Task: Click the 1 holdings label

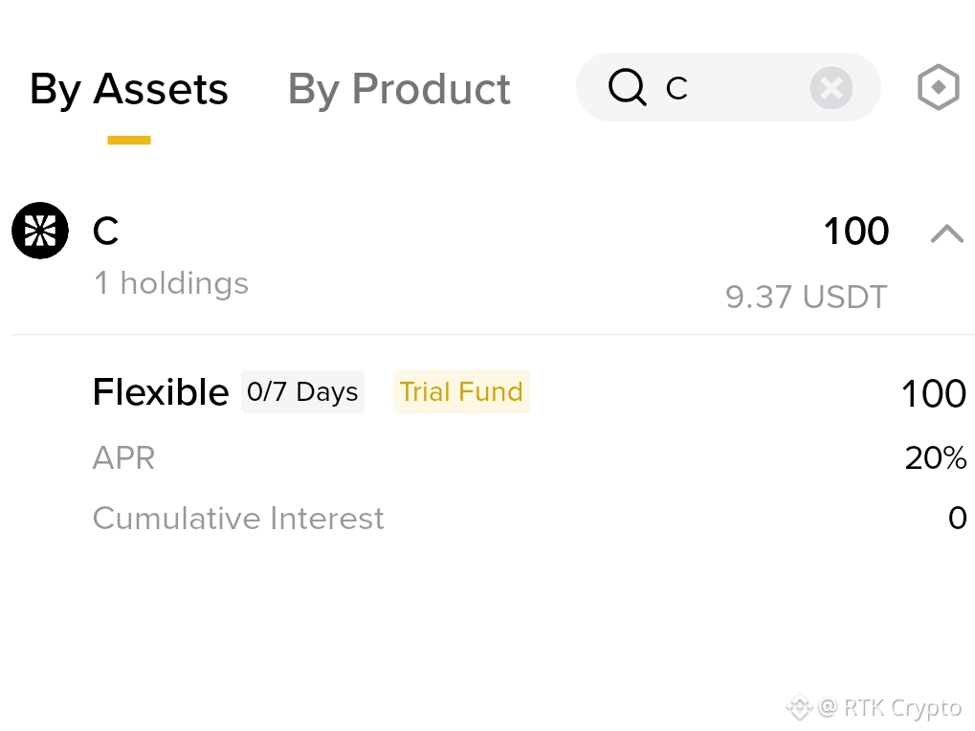Action: pyautogui.click(x=171, y=283)
